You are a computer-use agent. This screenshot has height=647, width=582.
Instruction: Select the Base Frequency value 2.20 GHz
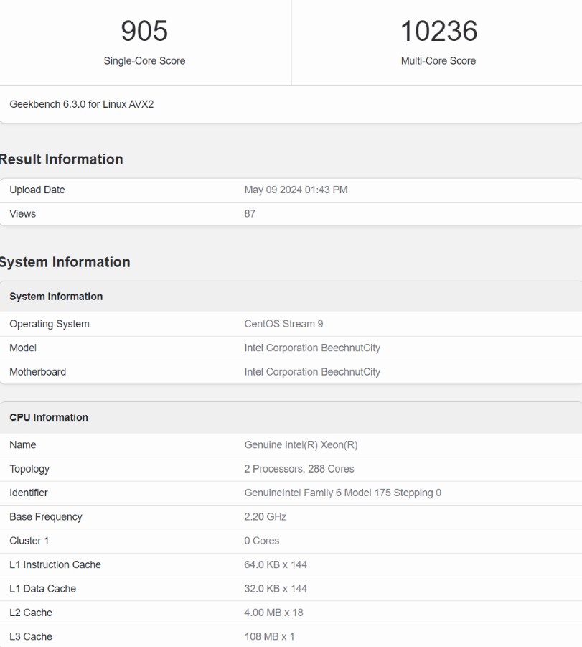266,517
